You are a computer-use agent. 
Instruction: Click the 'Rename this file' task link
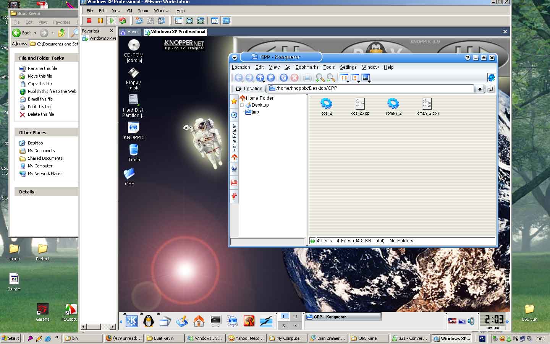pos(42,68)
